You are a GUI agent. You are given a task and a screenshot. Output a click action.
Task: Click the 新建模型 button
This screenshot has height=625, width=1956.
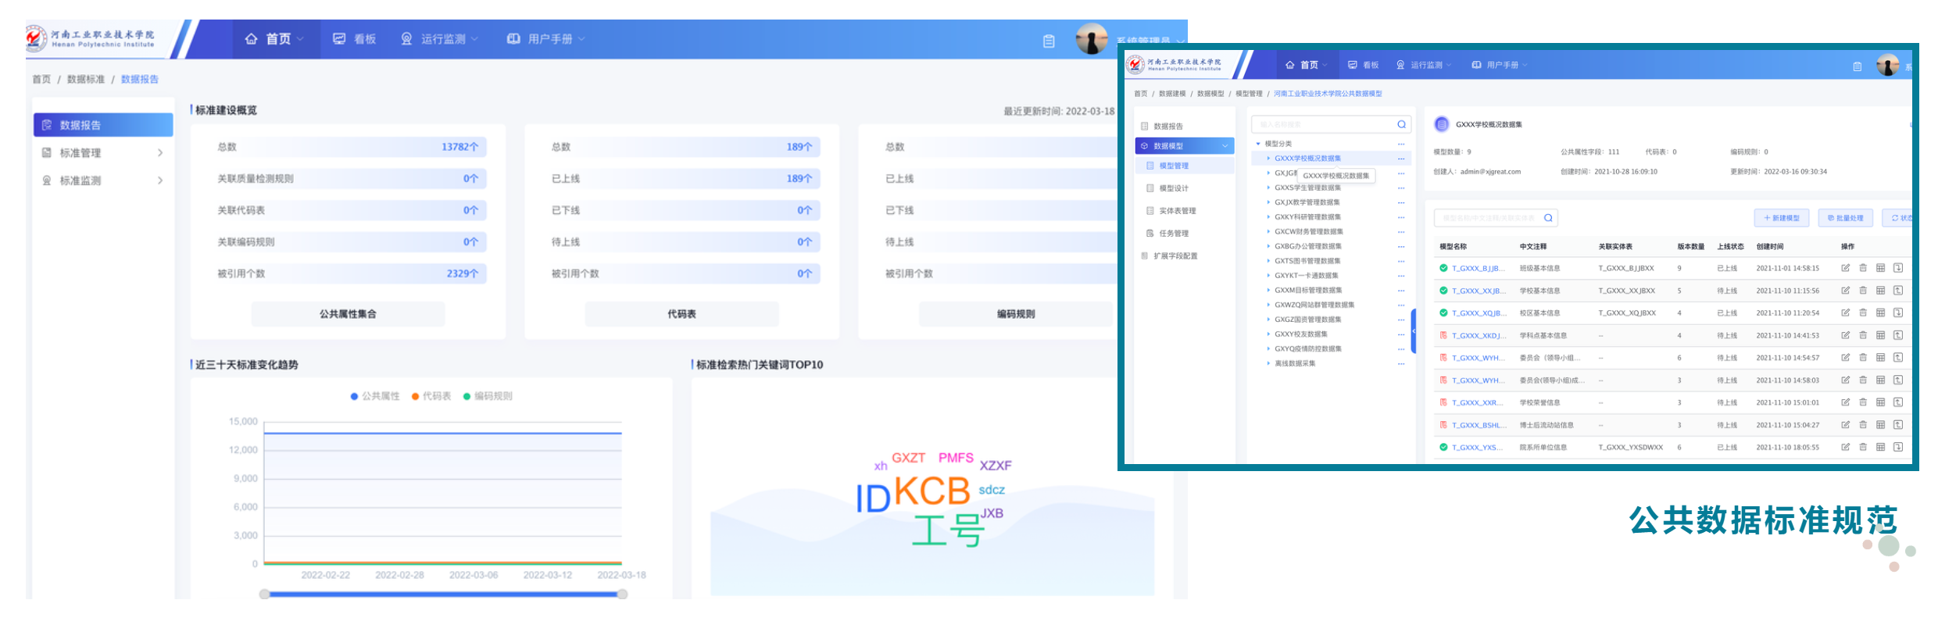[x=1782, y=218]
